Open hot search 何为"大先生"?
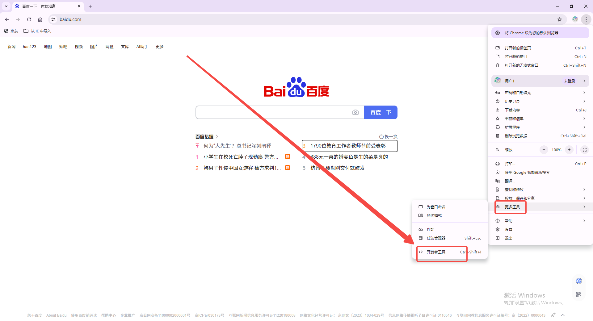The height and width of the screenshot is (321, 593). click(237, 146)
